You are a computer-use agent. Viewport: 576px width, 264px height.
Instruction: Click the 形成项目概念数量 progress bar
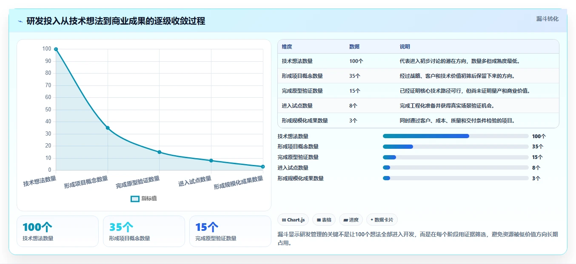click(456, 147)
